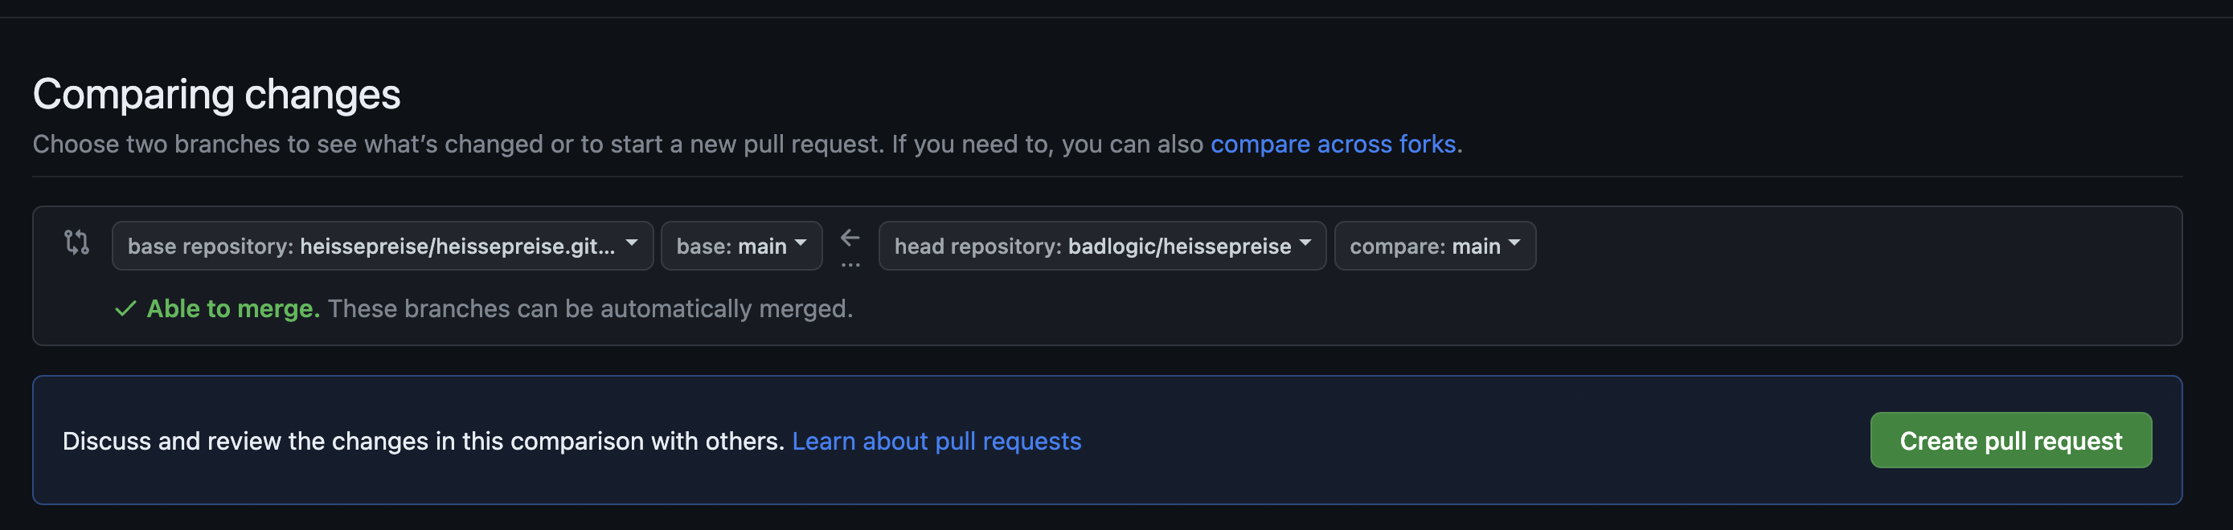Click the Create pull request button
This screenshot has height=530, width=2233.
click(2010, 440)
